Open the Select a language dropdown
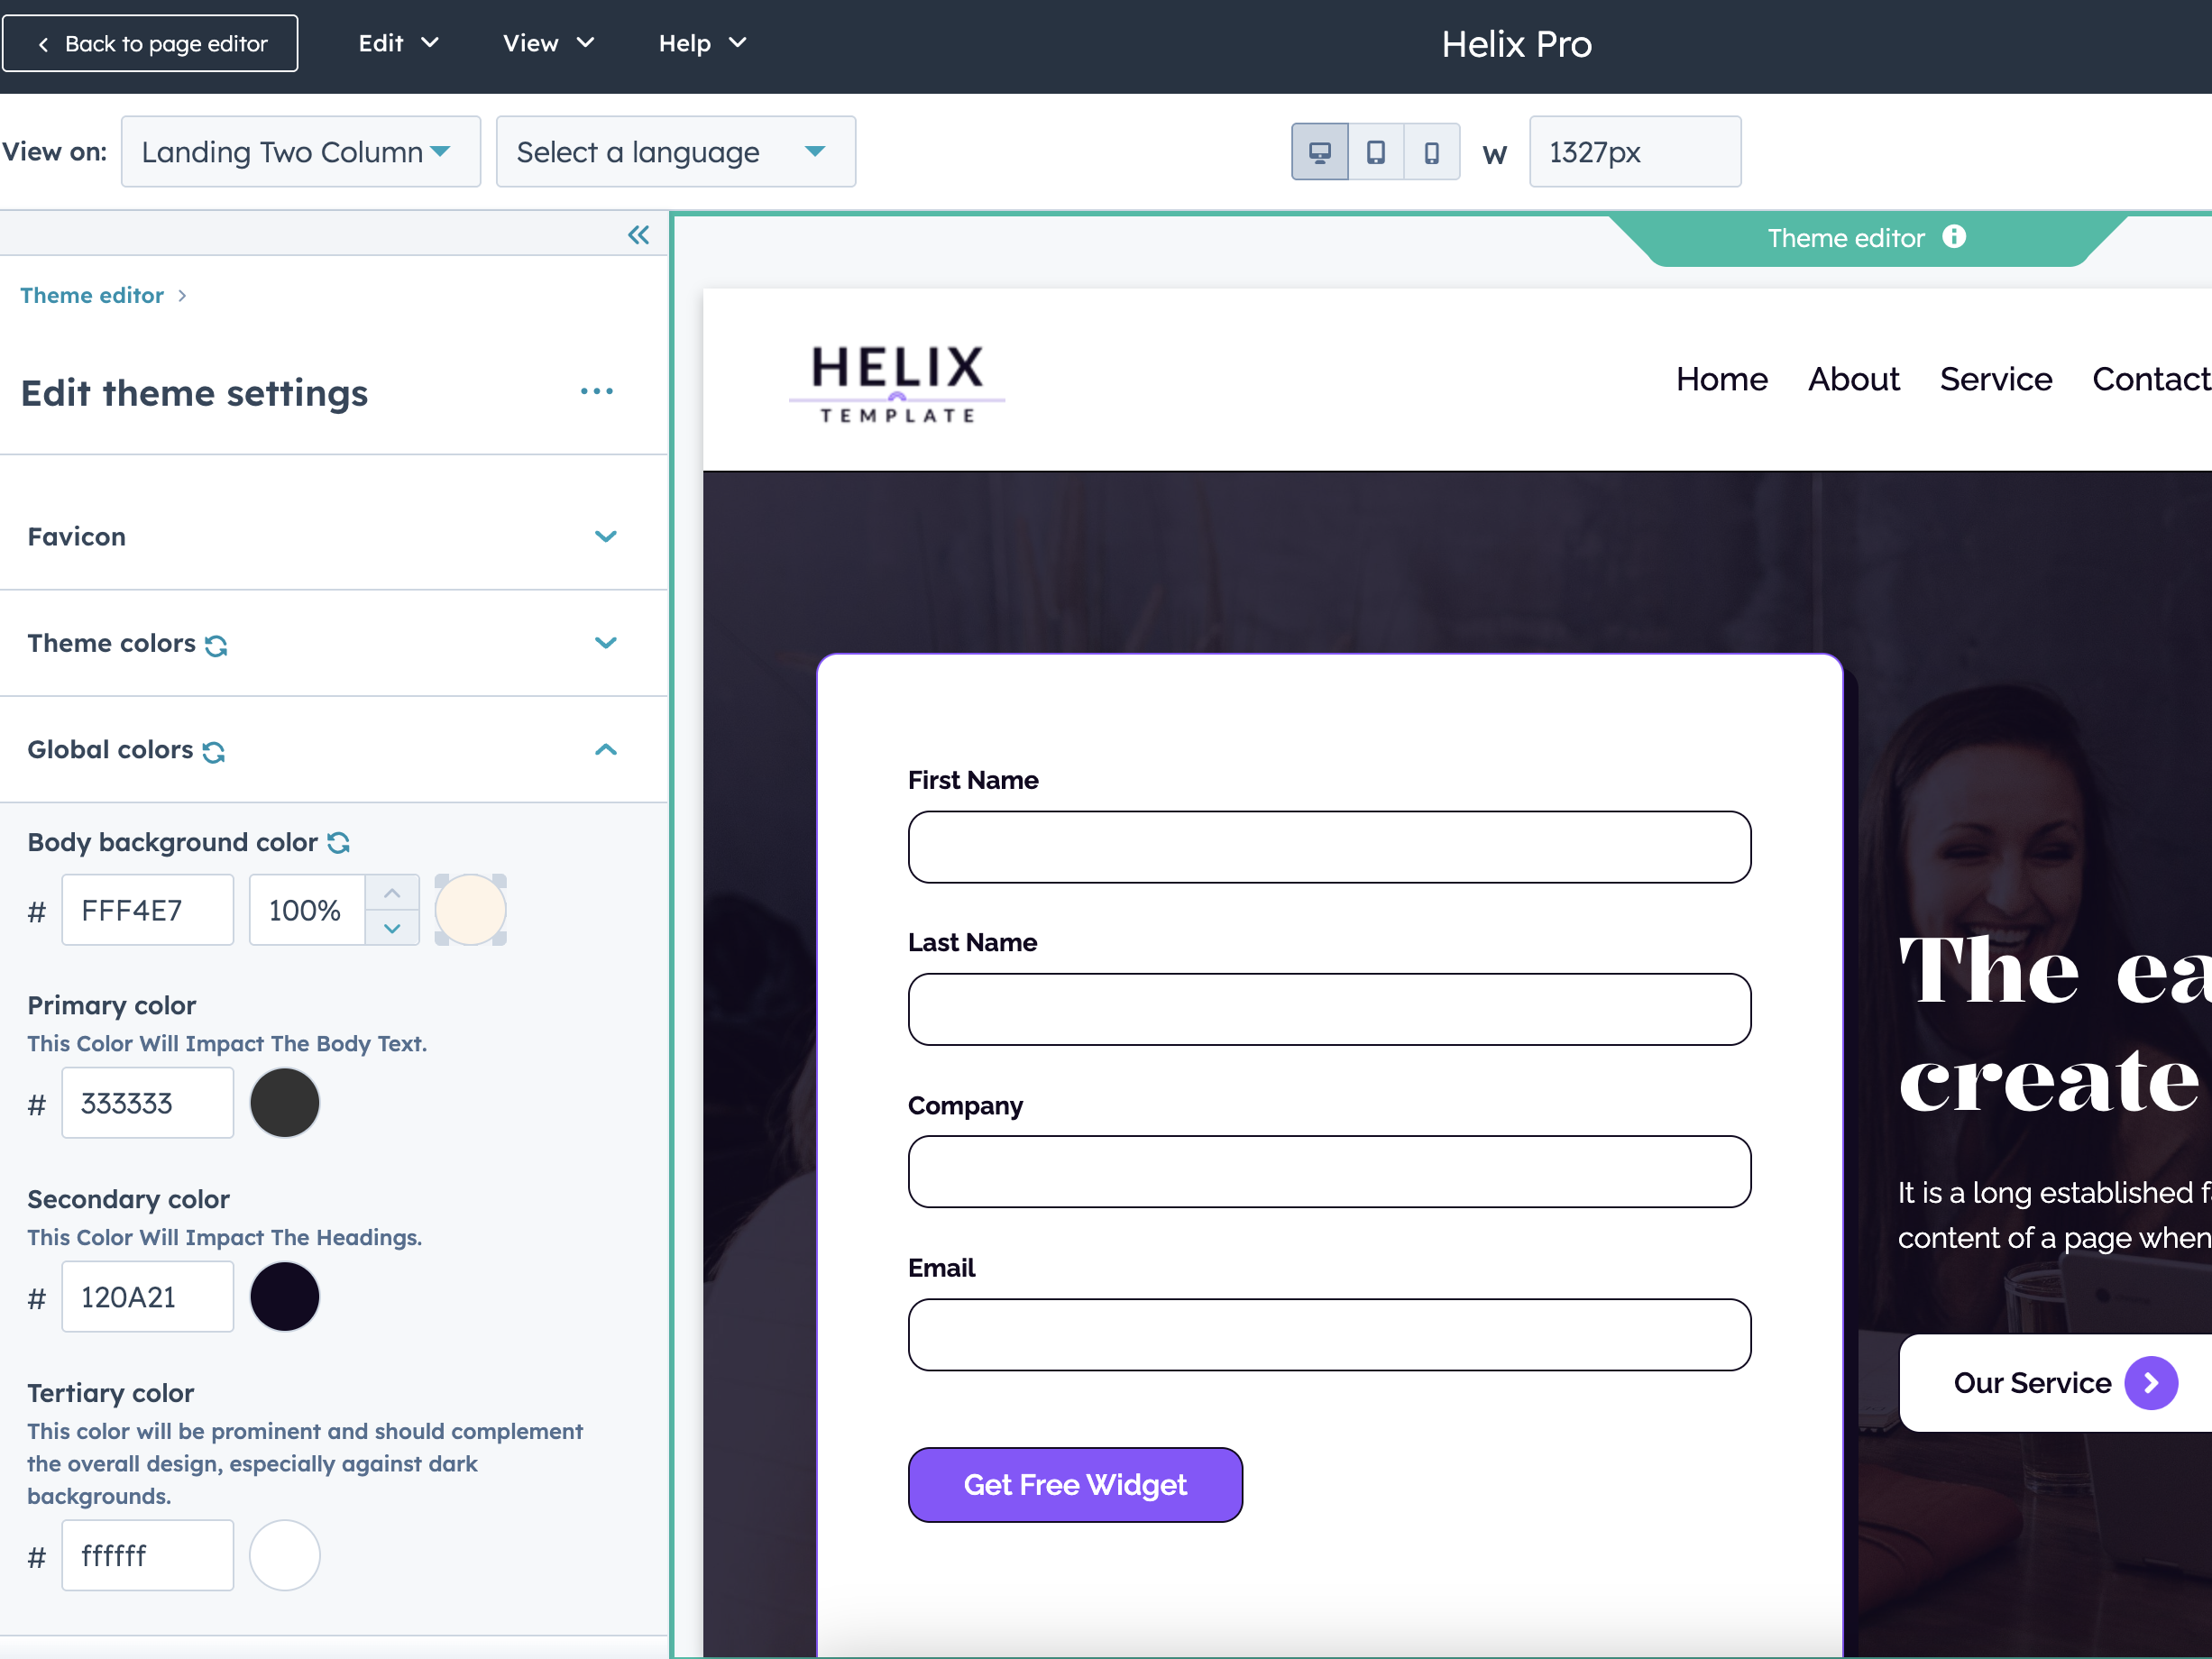The image size is (2212, 1659). coord(675,151)
